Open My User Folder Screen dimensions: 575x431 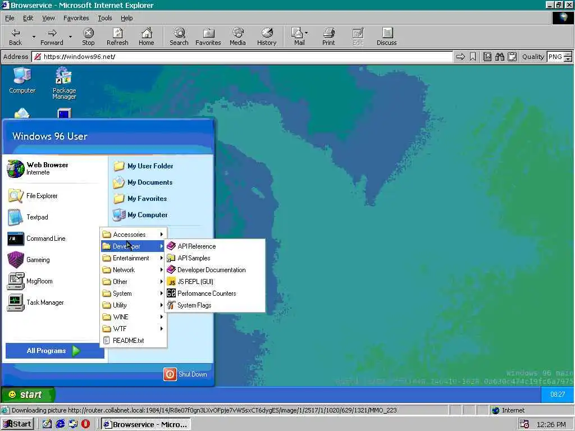point(143,166)
